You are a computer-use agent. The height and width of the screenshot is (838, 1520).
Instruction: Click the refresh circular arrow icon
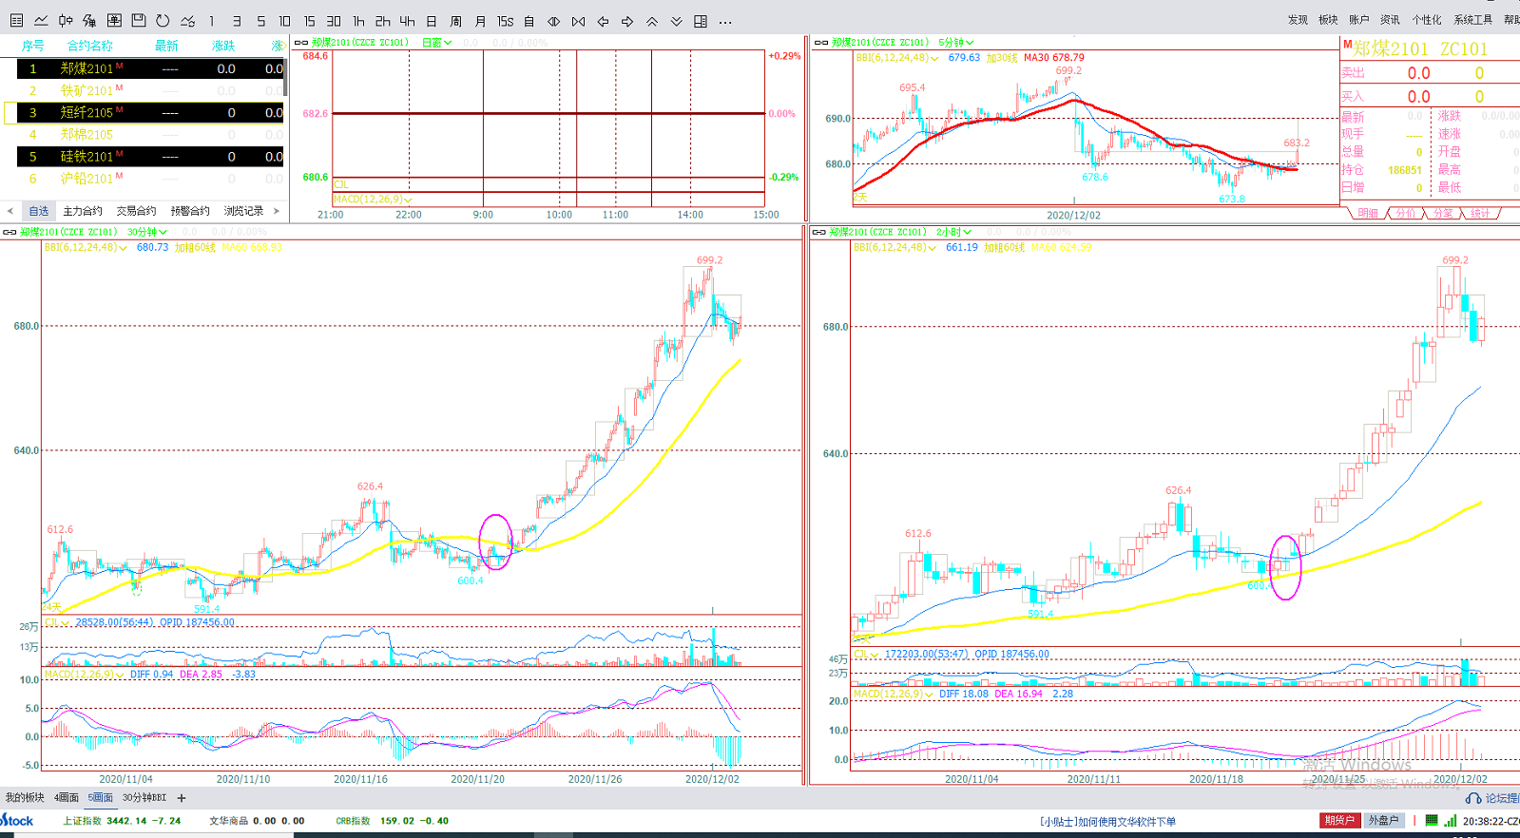tap(164, 20)
